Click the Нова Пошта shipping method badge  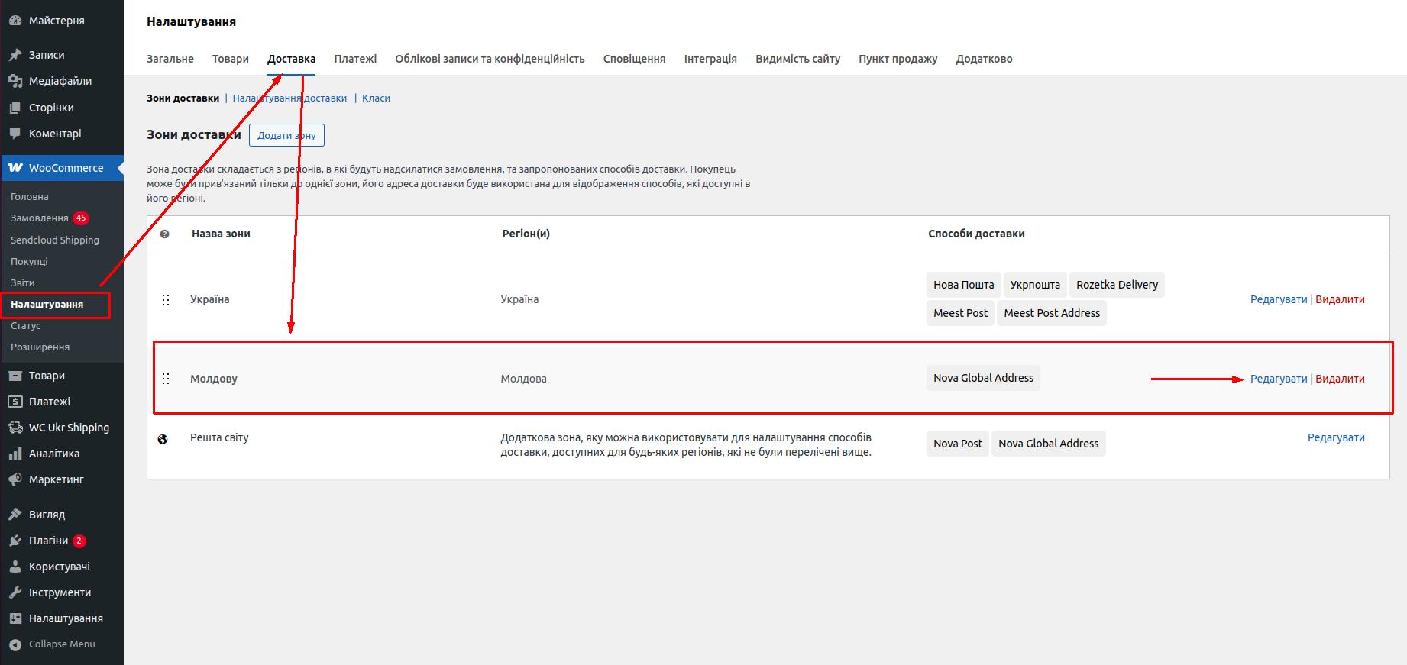coord(963,285)
